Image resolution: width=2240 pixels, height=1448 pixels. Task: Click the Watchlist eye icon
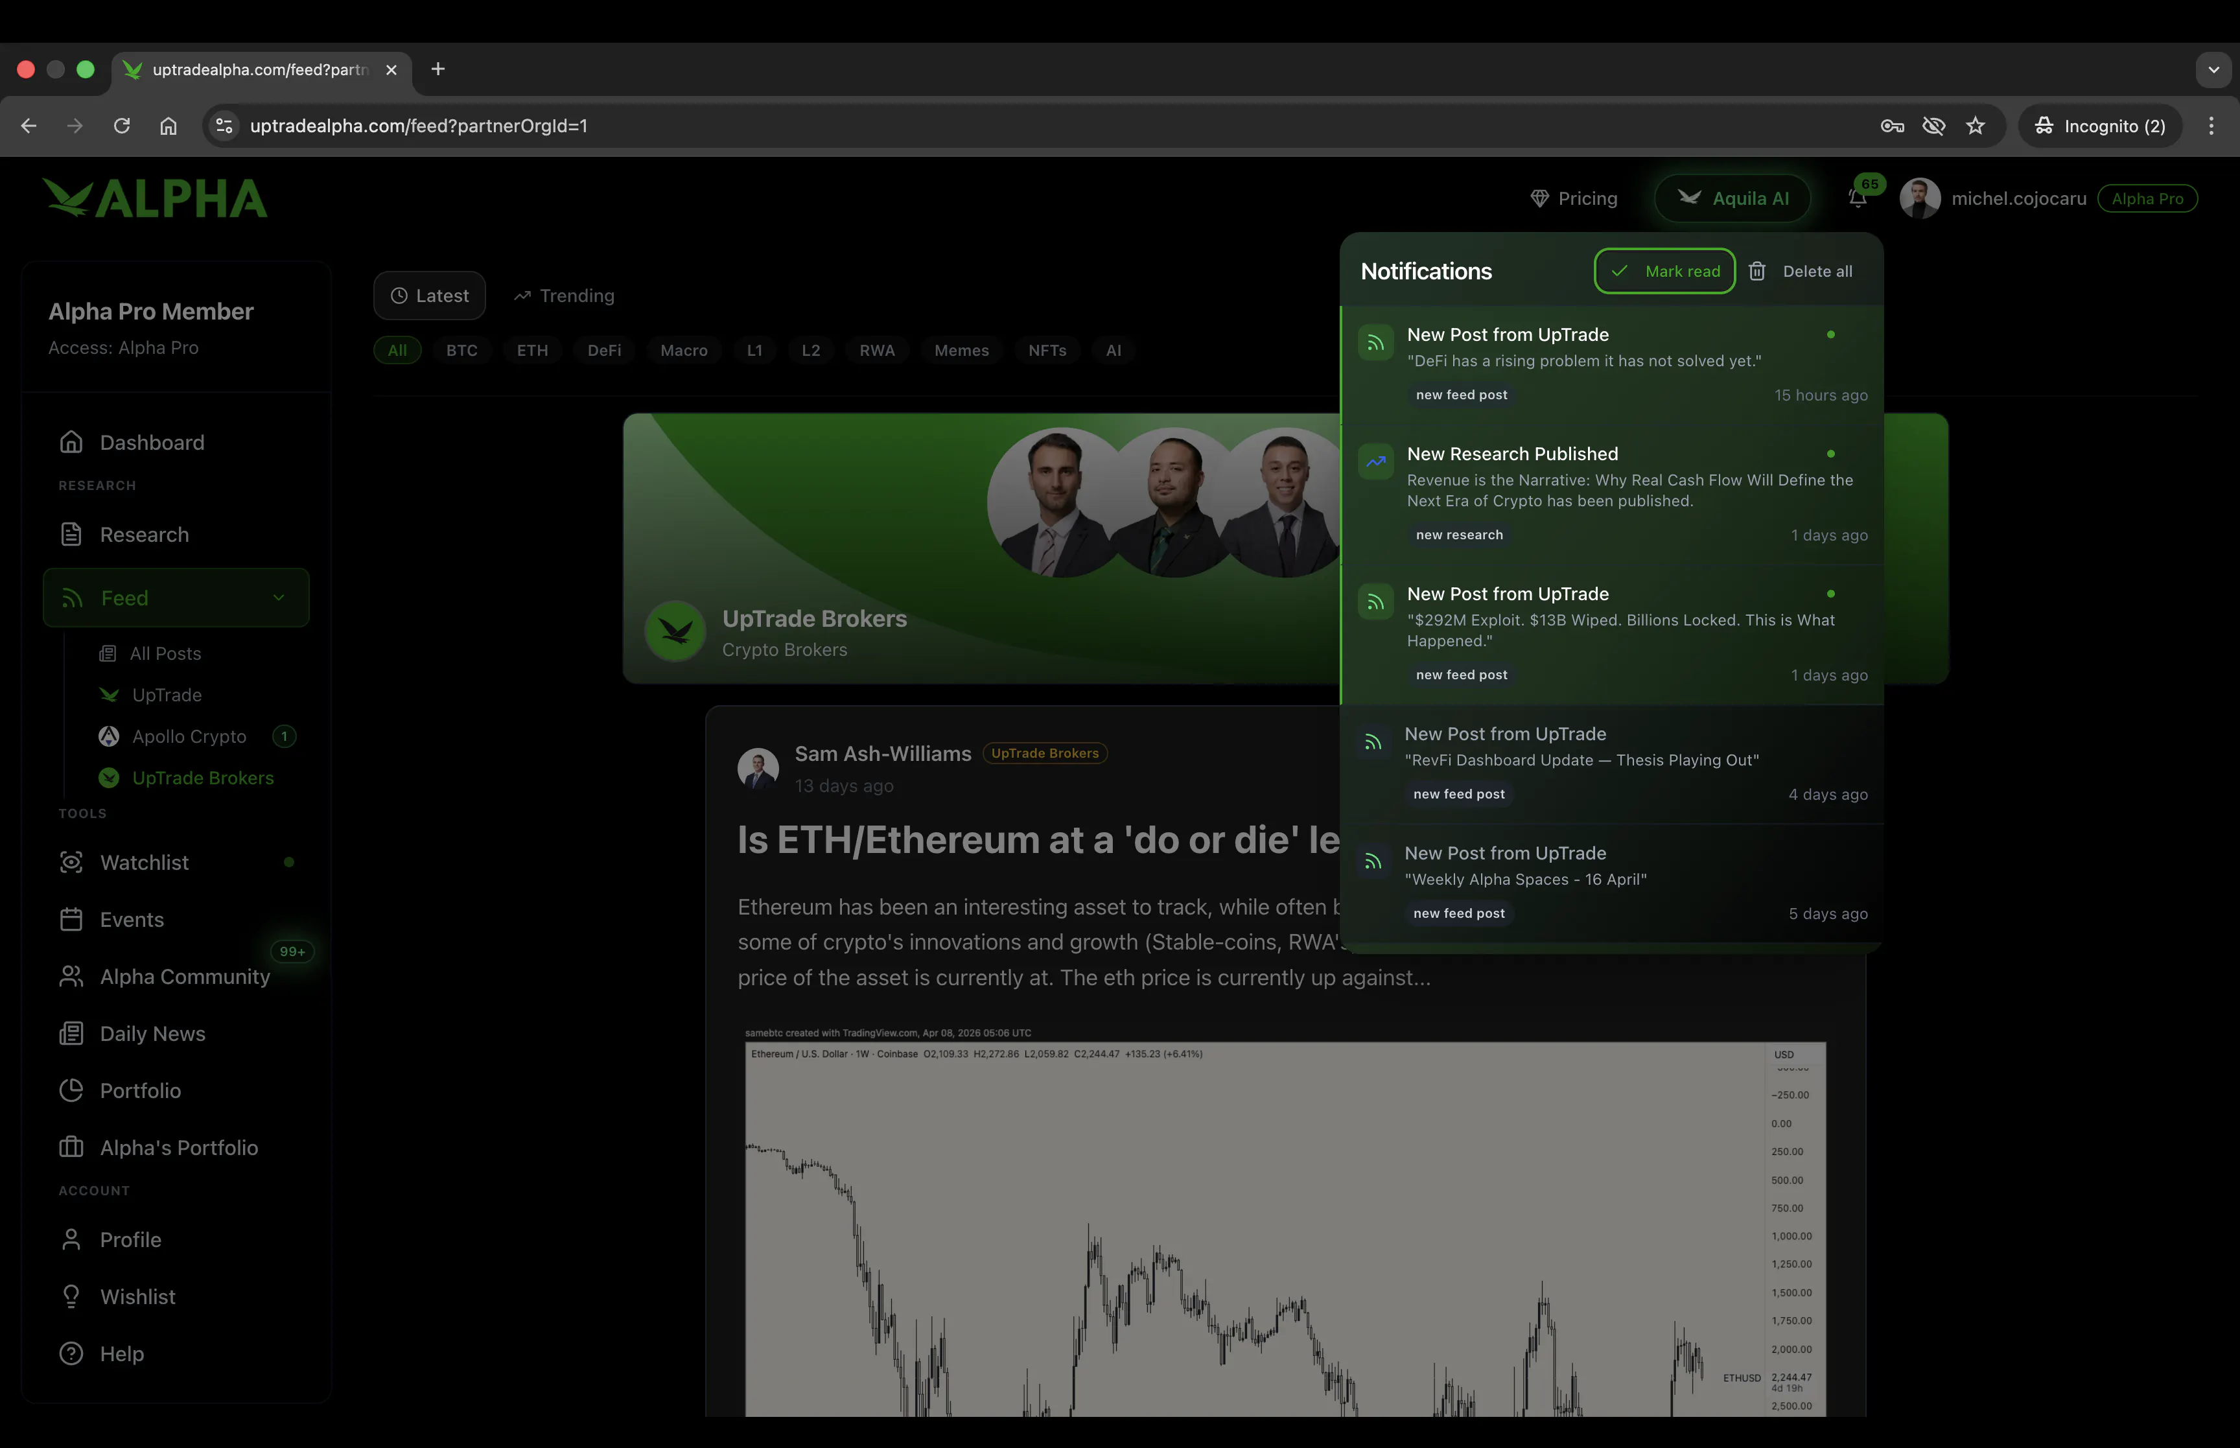click(x=71, y=862)
